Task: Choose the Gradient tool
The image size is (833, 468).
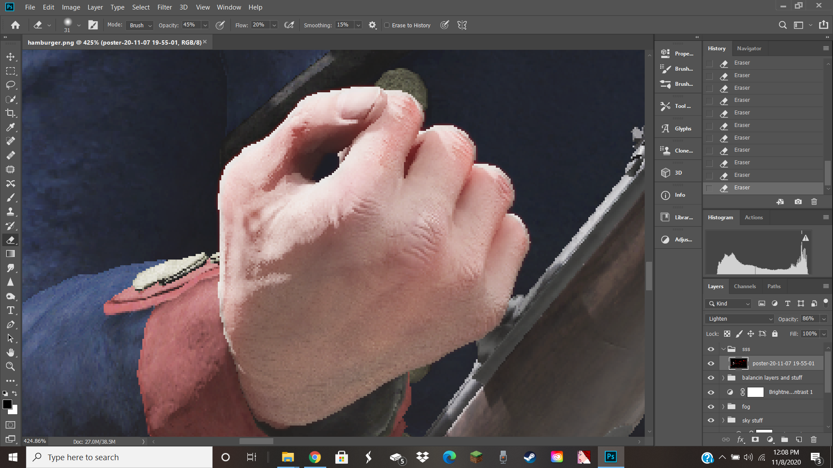Action: pyautogui.click(x=10, y=254)
